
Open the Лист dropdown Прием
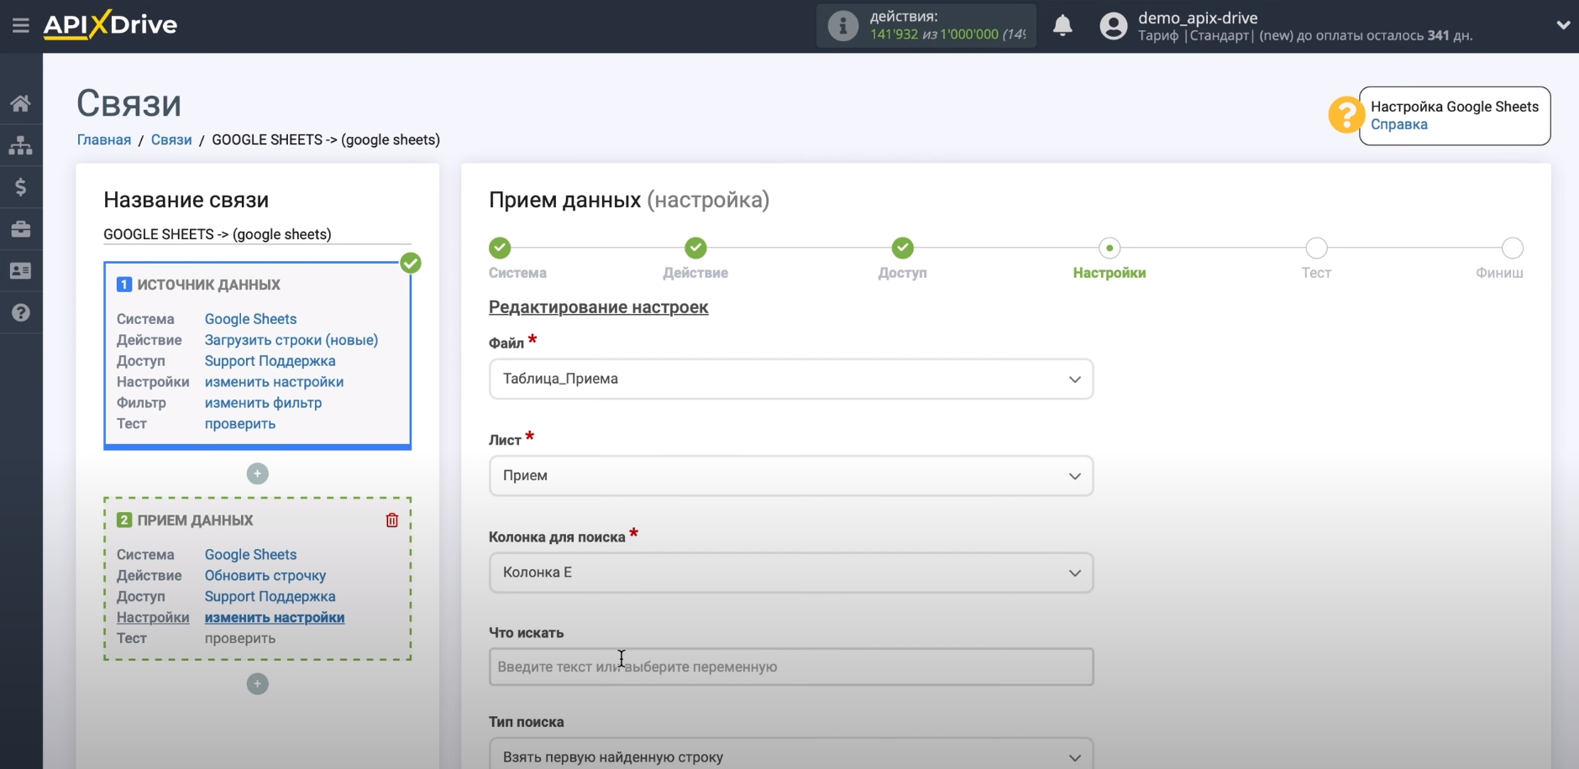pos(791,476)
